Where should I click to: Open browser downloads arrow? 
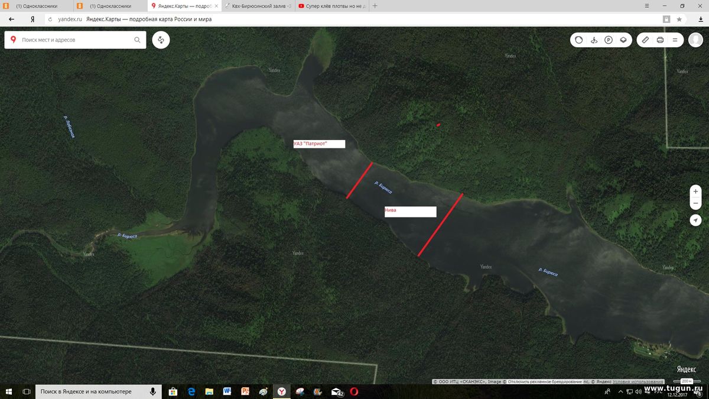coord(700,19)
